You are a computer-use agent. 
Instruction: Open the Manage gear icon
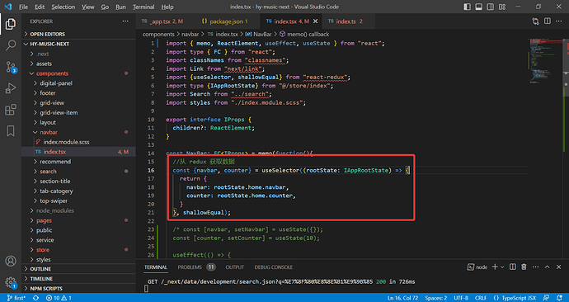(11, 282)
